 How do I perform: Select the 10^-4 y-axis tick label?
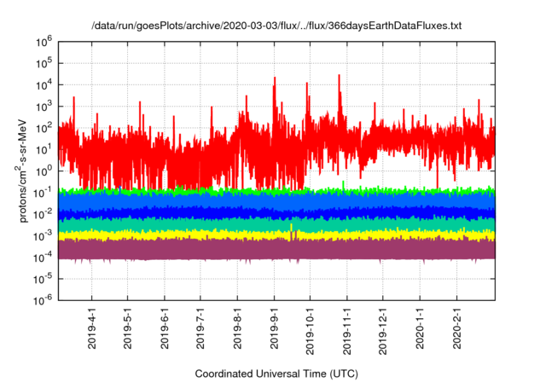tap(43, 258)
